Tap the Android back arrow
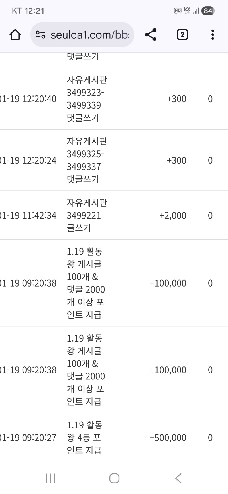 pyautogui.click(x=178, y=478)
